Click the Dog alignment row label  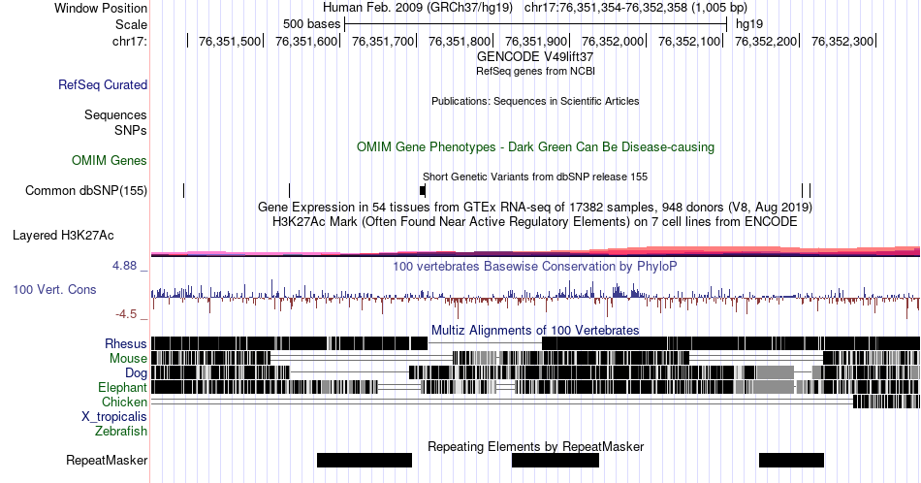(137, 373)
